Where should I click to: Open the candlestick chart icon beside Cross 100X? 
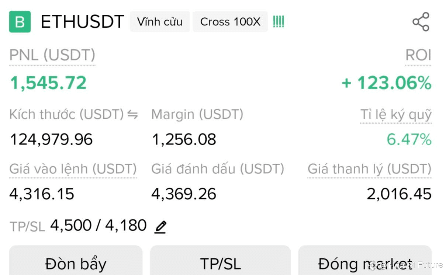[279, 21]
